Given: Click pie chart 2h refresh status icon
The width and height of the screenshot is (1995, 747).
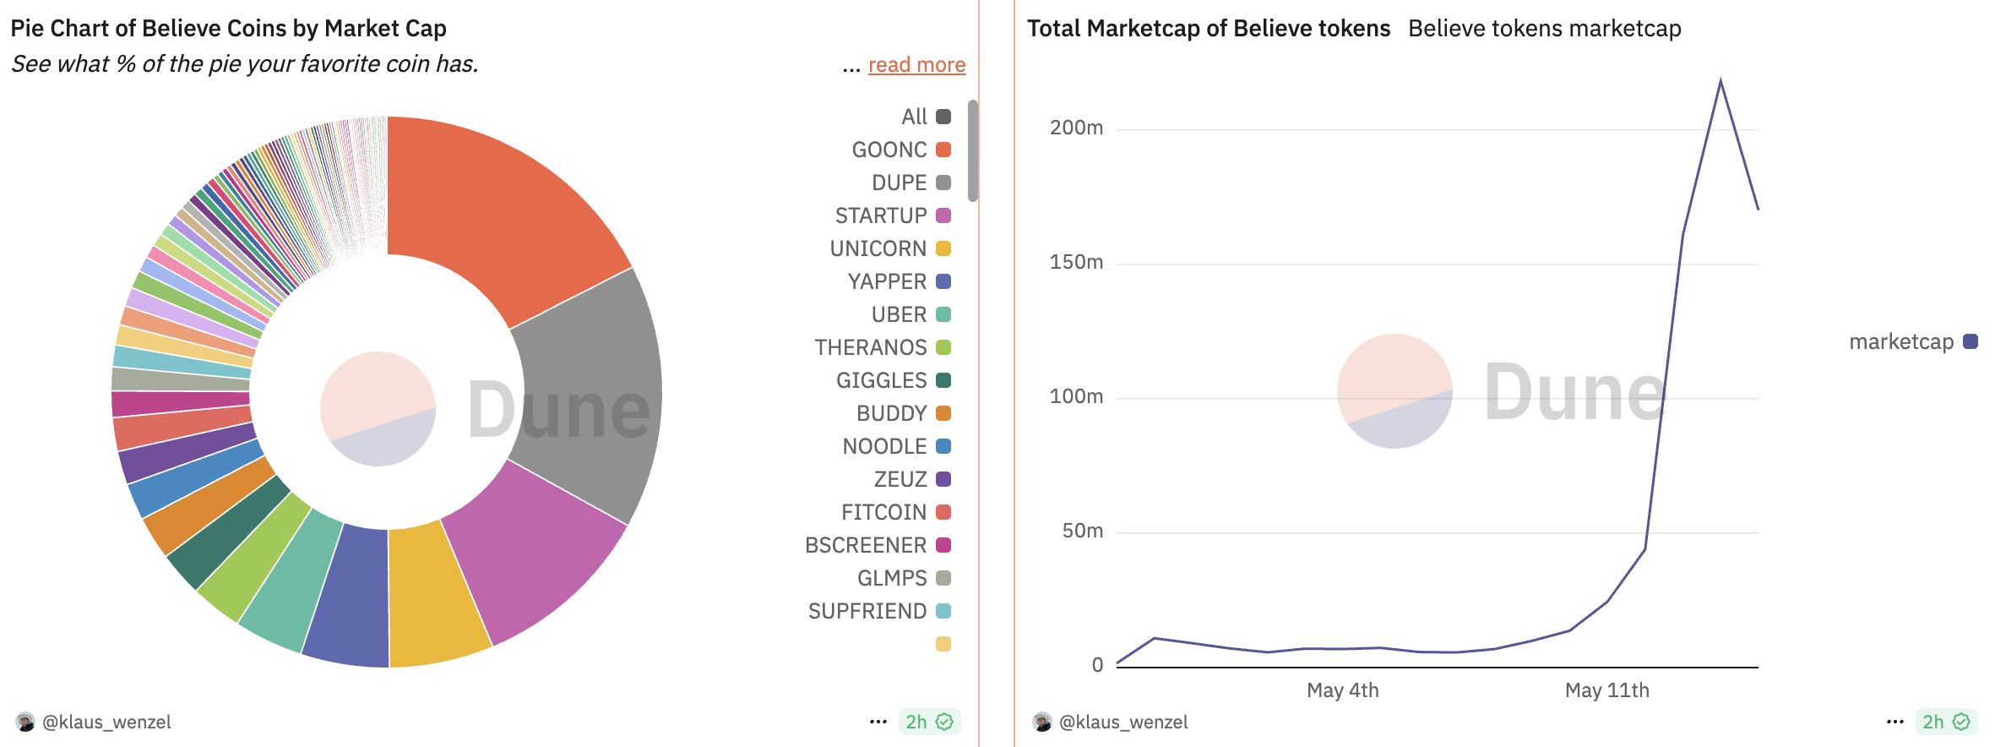Looking at the screenshot, I should point(945,722).
